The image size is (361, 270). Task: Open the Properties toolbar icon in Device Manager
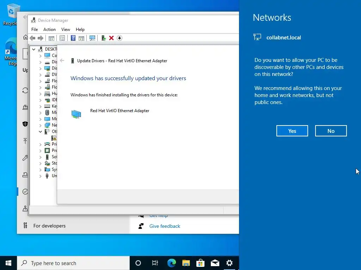pos(62,38)
